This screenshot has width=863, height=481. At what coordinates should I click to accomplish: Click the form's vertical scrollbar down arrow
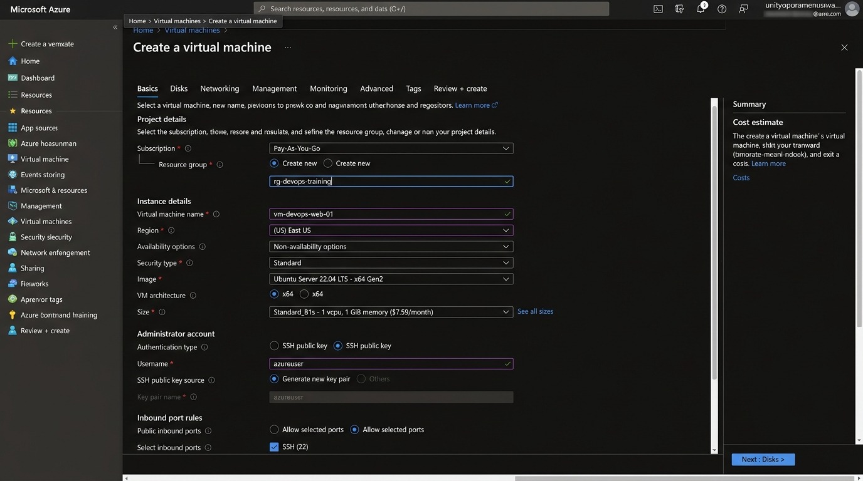[x=714, y=450]
